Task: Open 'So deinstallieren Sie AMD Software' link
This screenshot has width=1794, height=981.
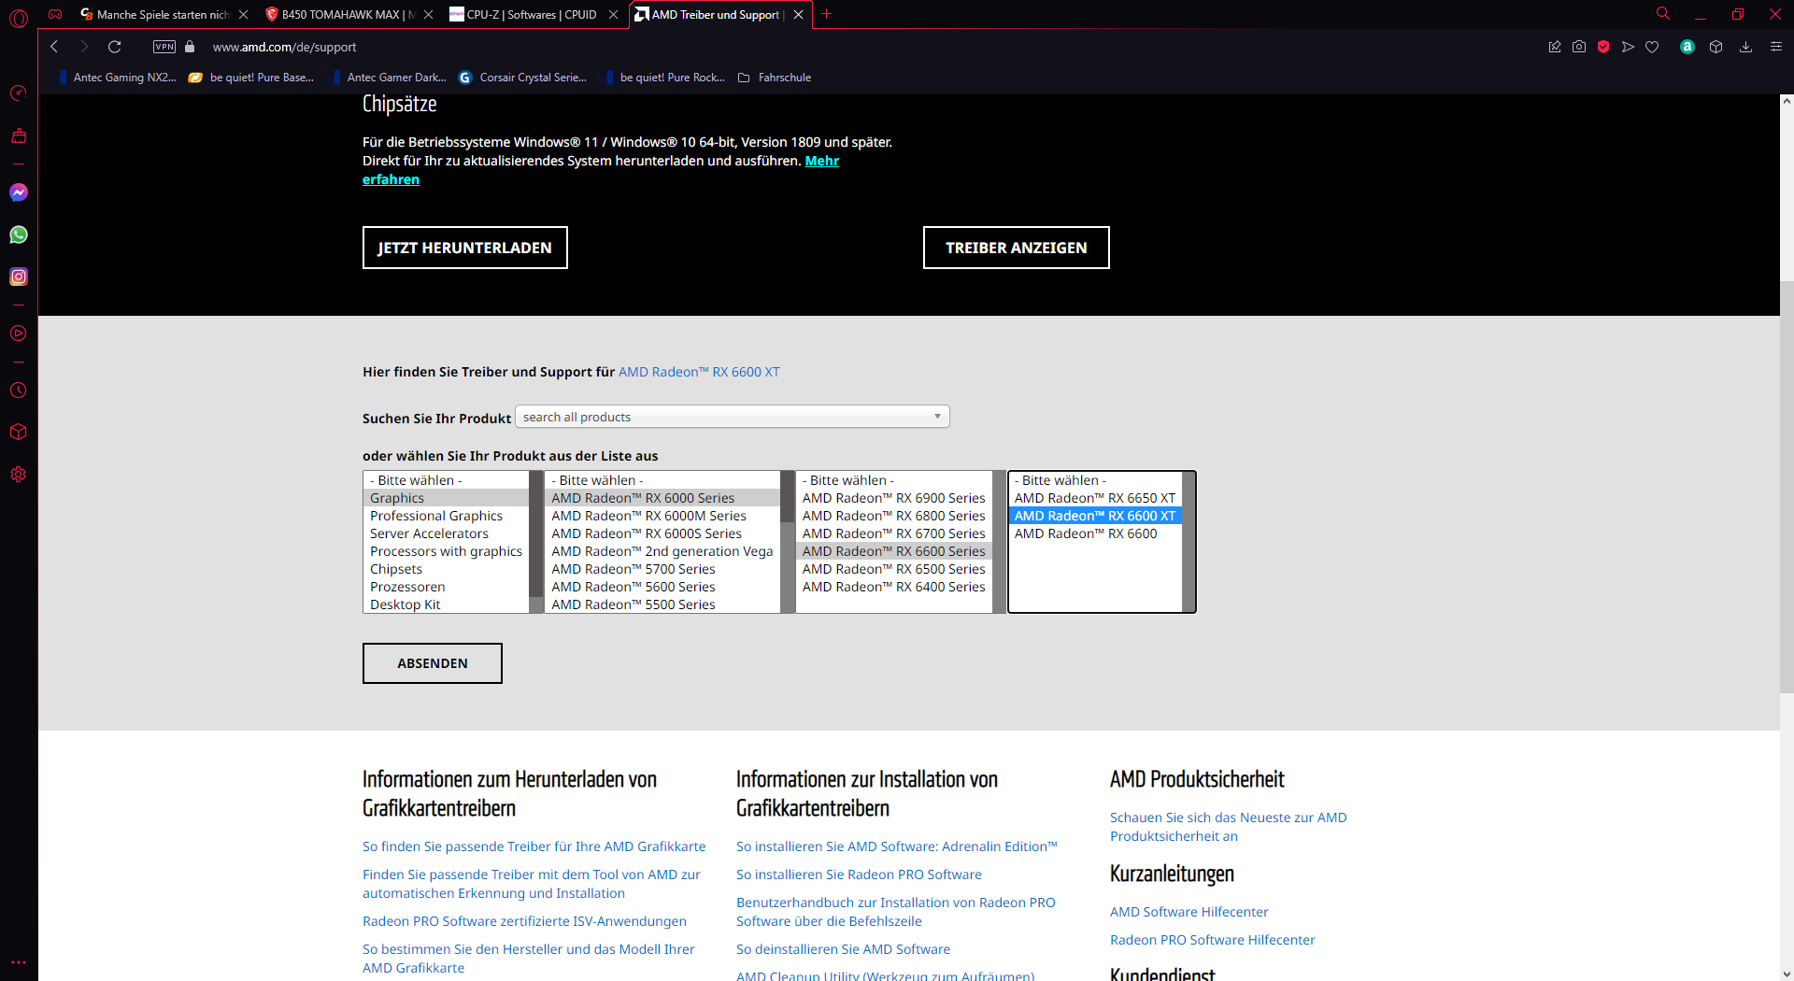Action: 843,949
